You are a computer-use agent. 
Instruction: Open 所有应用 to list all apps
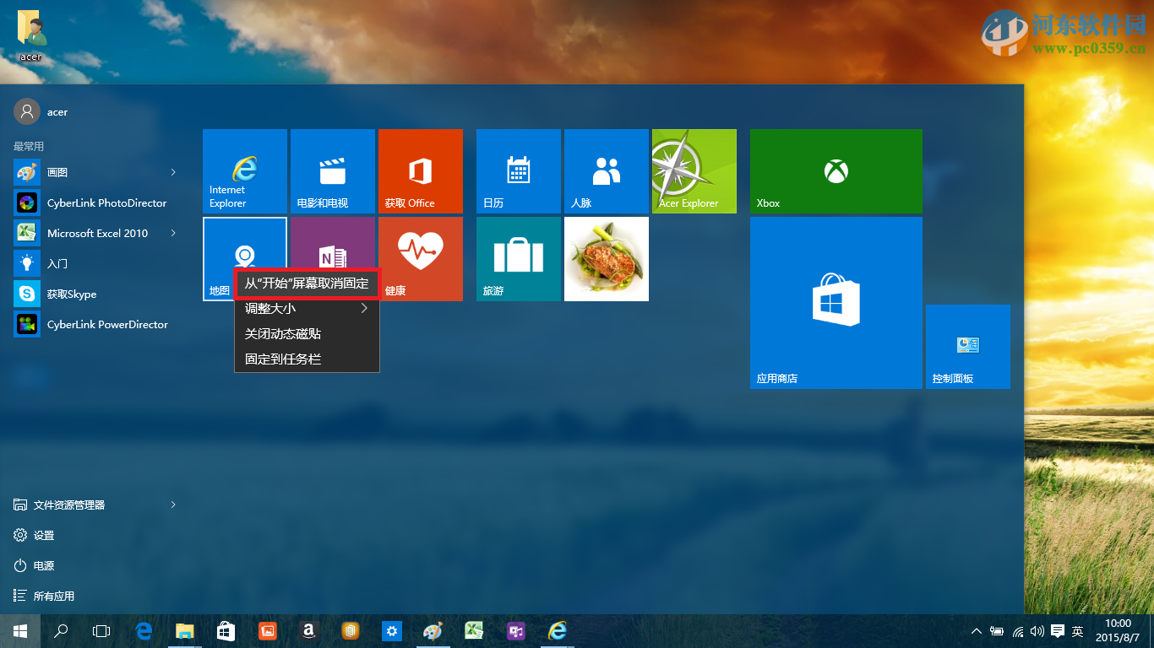(x=55, y=595)
